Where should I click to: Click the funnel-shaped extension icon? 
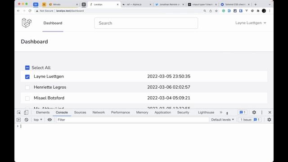tap(247, 11)
